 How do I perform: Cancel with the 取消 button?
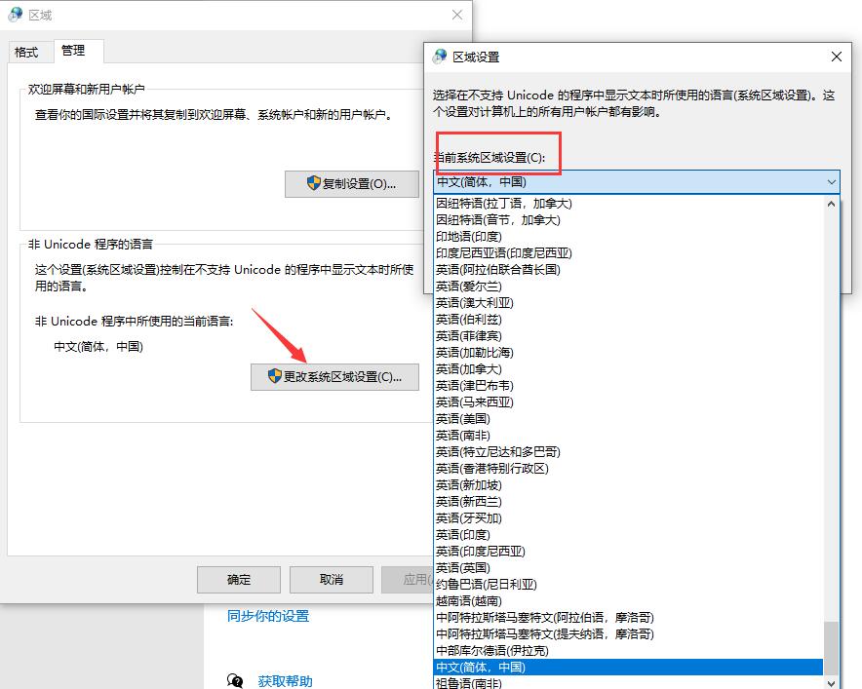pos(331,579)
